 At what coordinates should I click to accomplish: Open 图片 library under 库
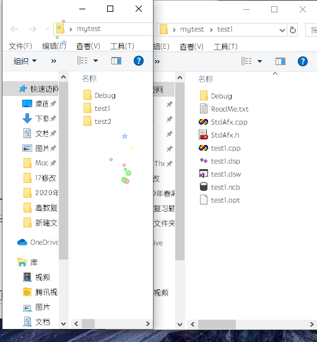tap(37, 307)
